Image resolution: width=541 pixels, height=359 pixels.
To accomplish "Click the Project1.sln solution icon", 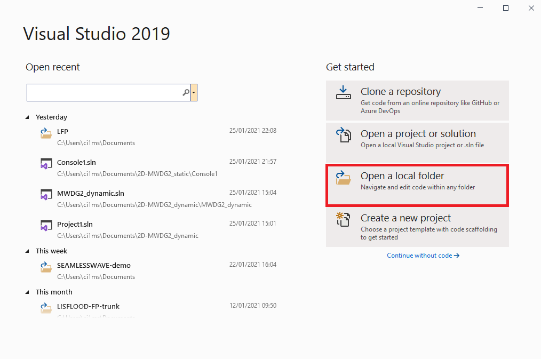I will (46, 226).
